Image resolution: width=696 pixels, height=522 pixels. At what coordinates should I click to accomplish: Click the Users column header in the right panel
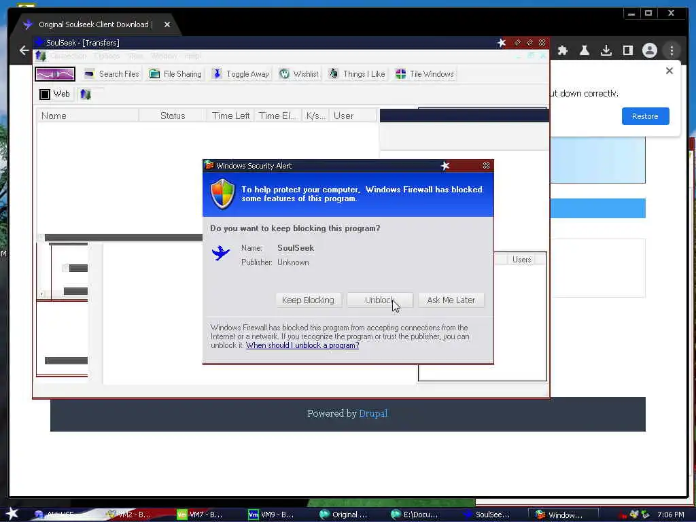pos(521,259)
